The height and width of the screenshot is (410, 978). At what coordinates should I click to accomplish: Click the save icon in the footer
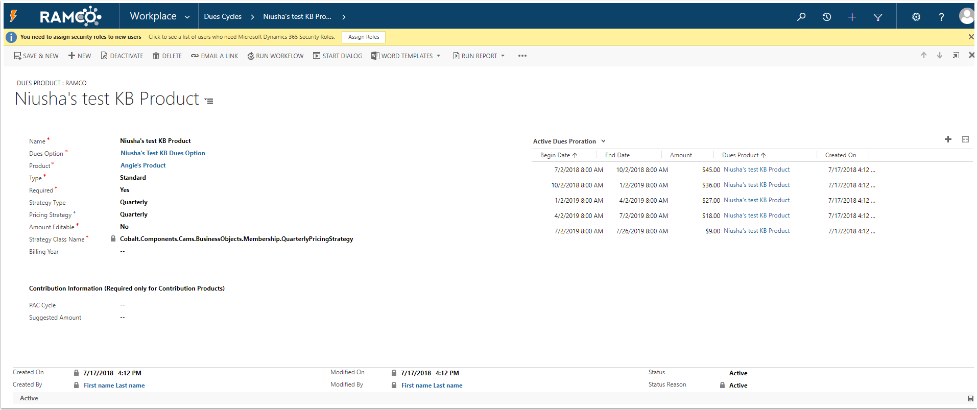click(970, 398)
